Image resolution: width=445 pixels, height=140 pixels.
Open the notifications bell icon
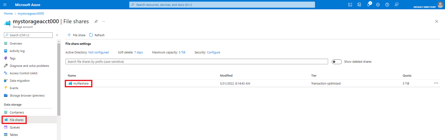pos(369,4)
